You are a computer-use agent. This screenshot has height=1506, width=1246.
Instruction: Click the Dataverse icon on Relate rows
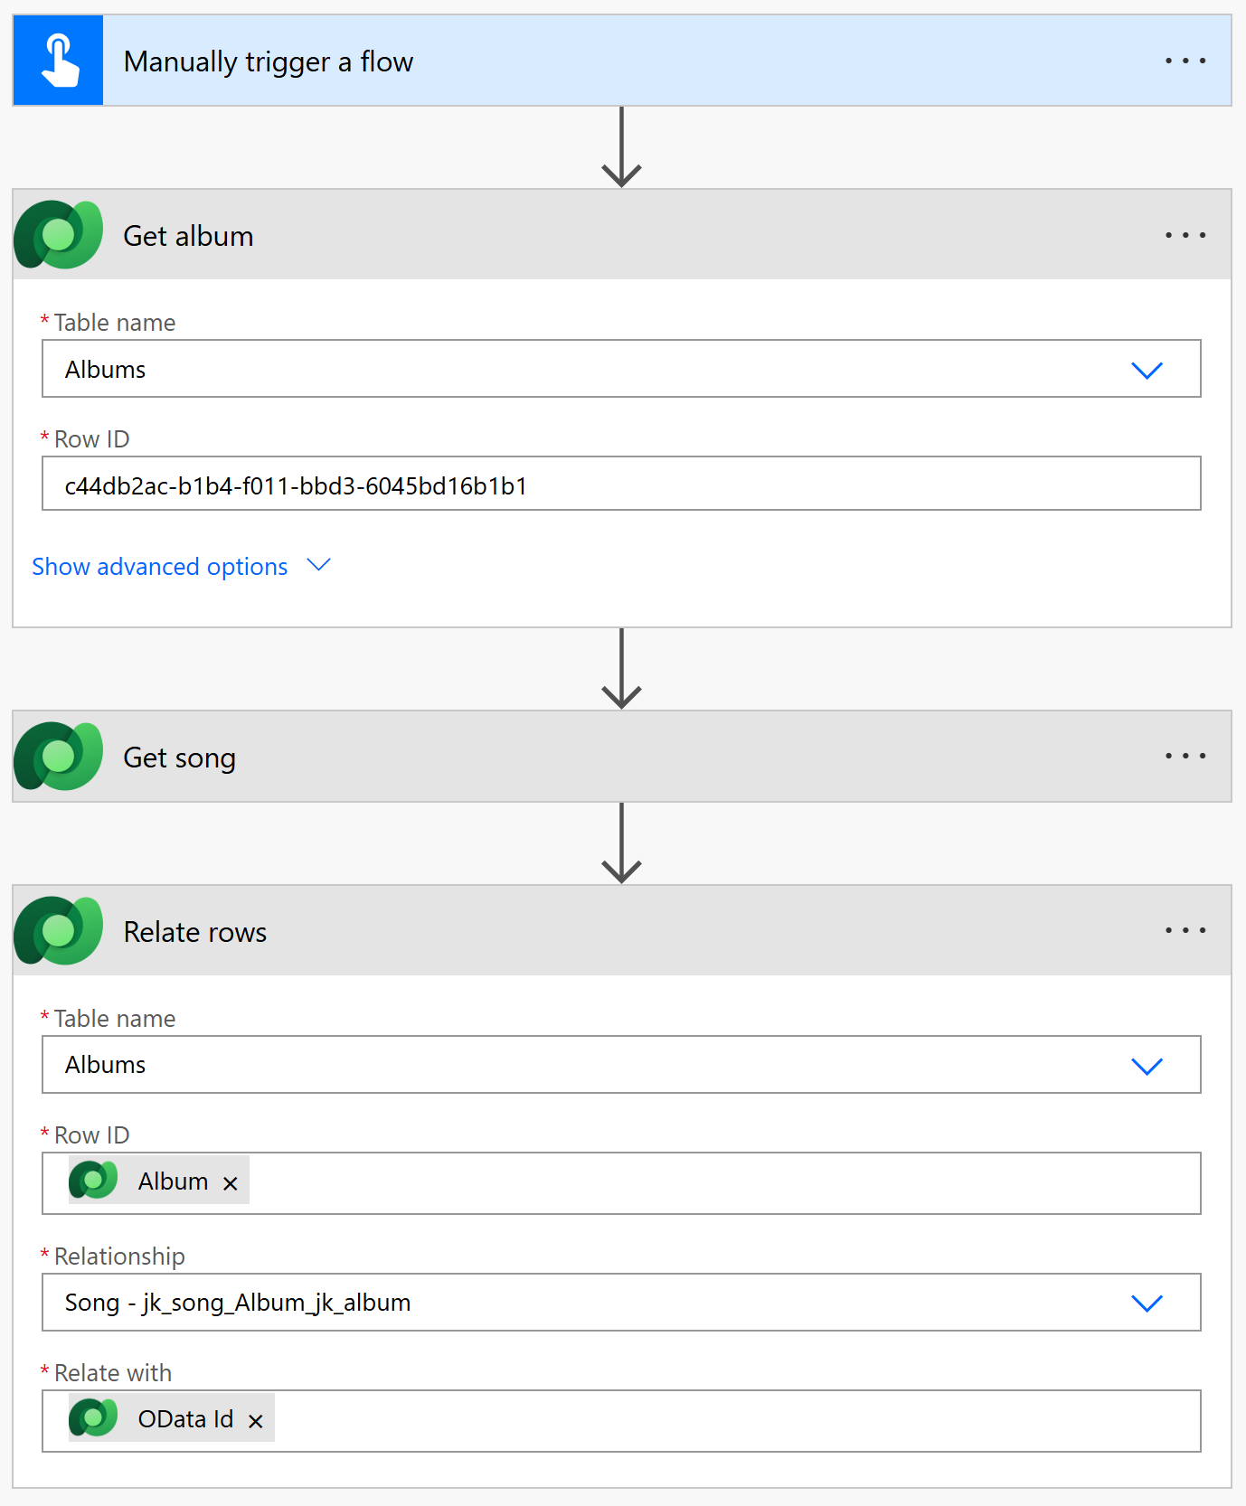(x=59, y=931)
